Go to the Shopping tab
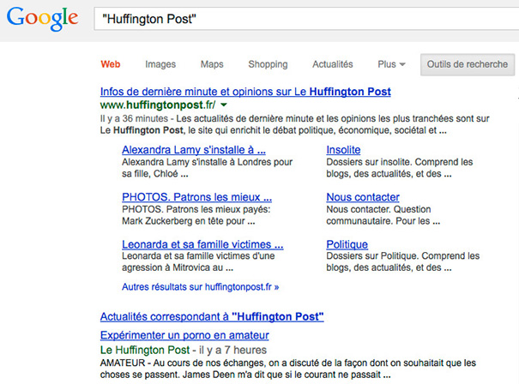The height and width of the screenshot is (384, 519). pos(268,64)
